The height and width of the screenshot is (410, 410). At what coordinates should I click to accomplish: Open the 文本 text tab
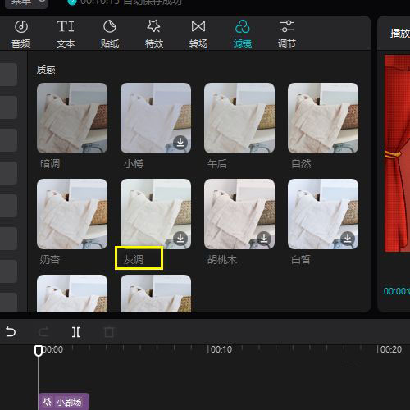66,34
